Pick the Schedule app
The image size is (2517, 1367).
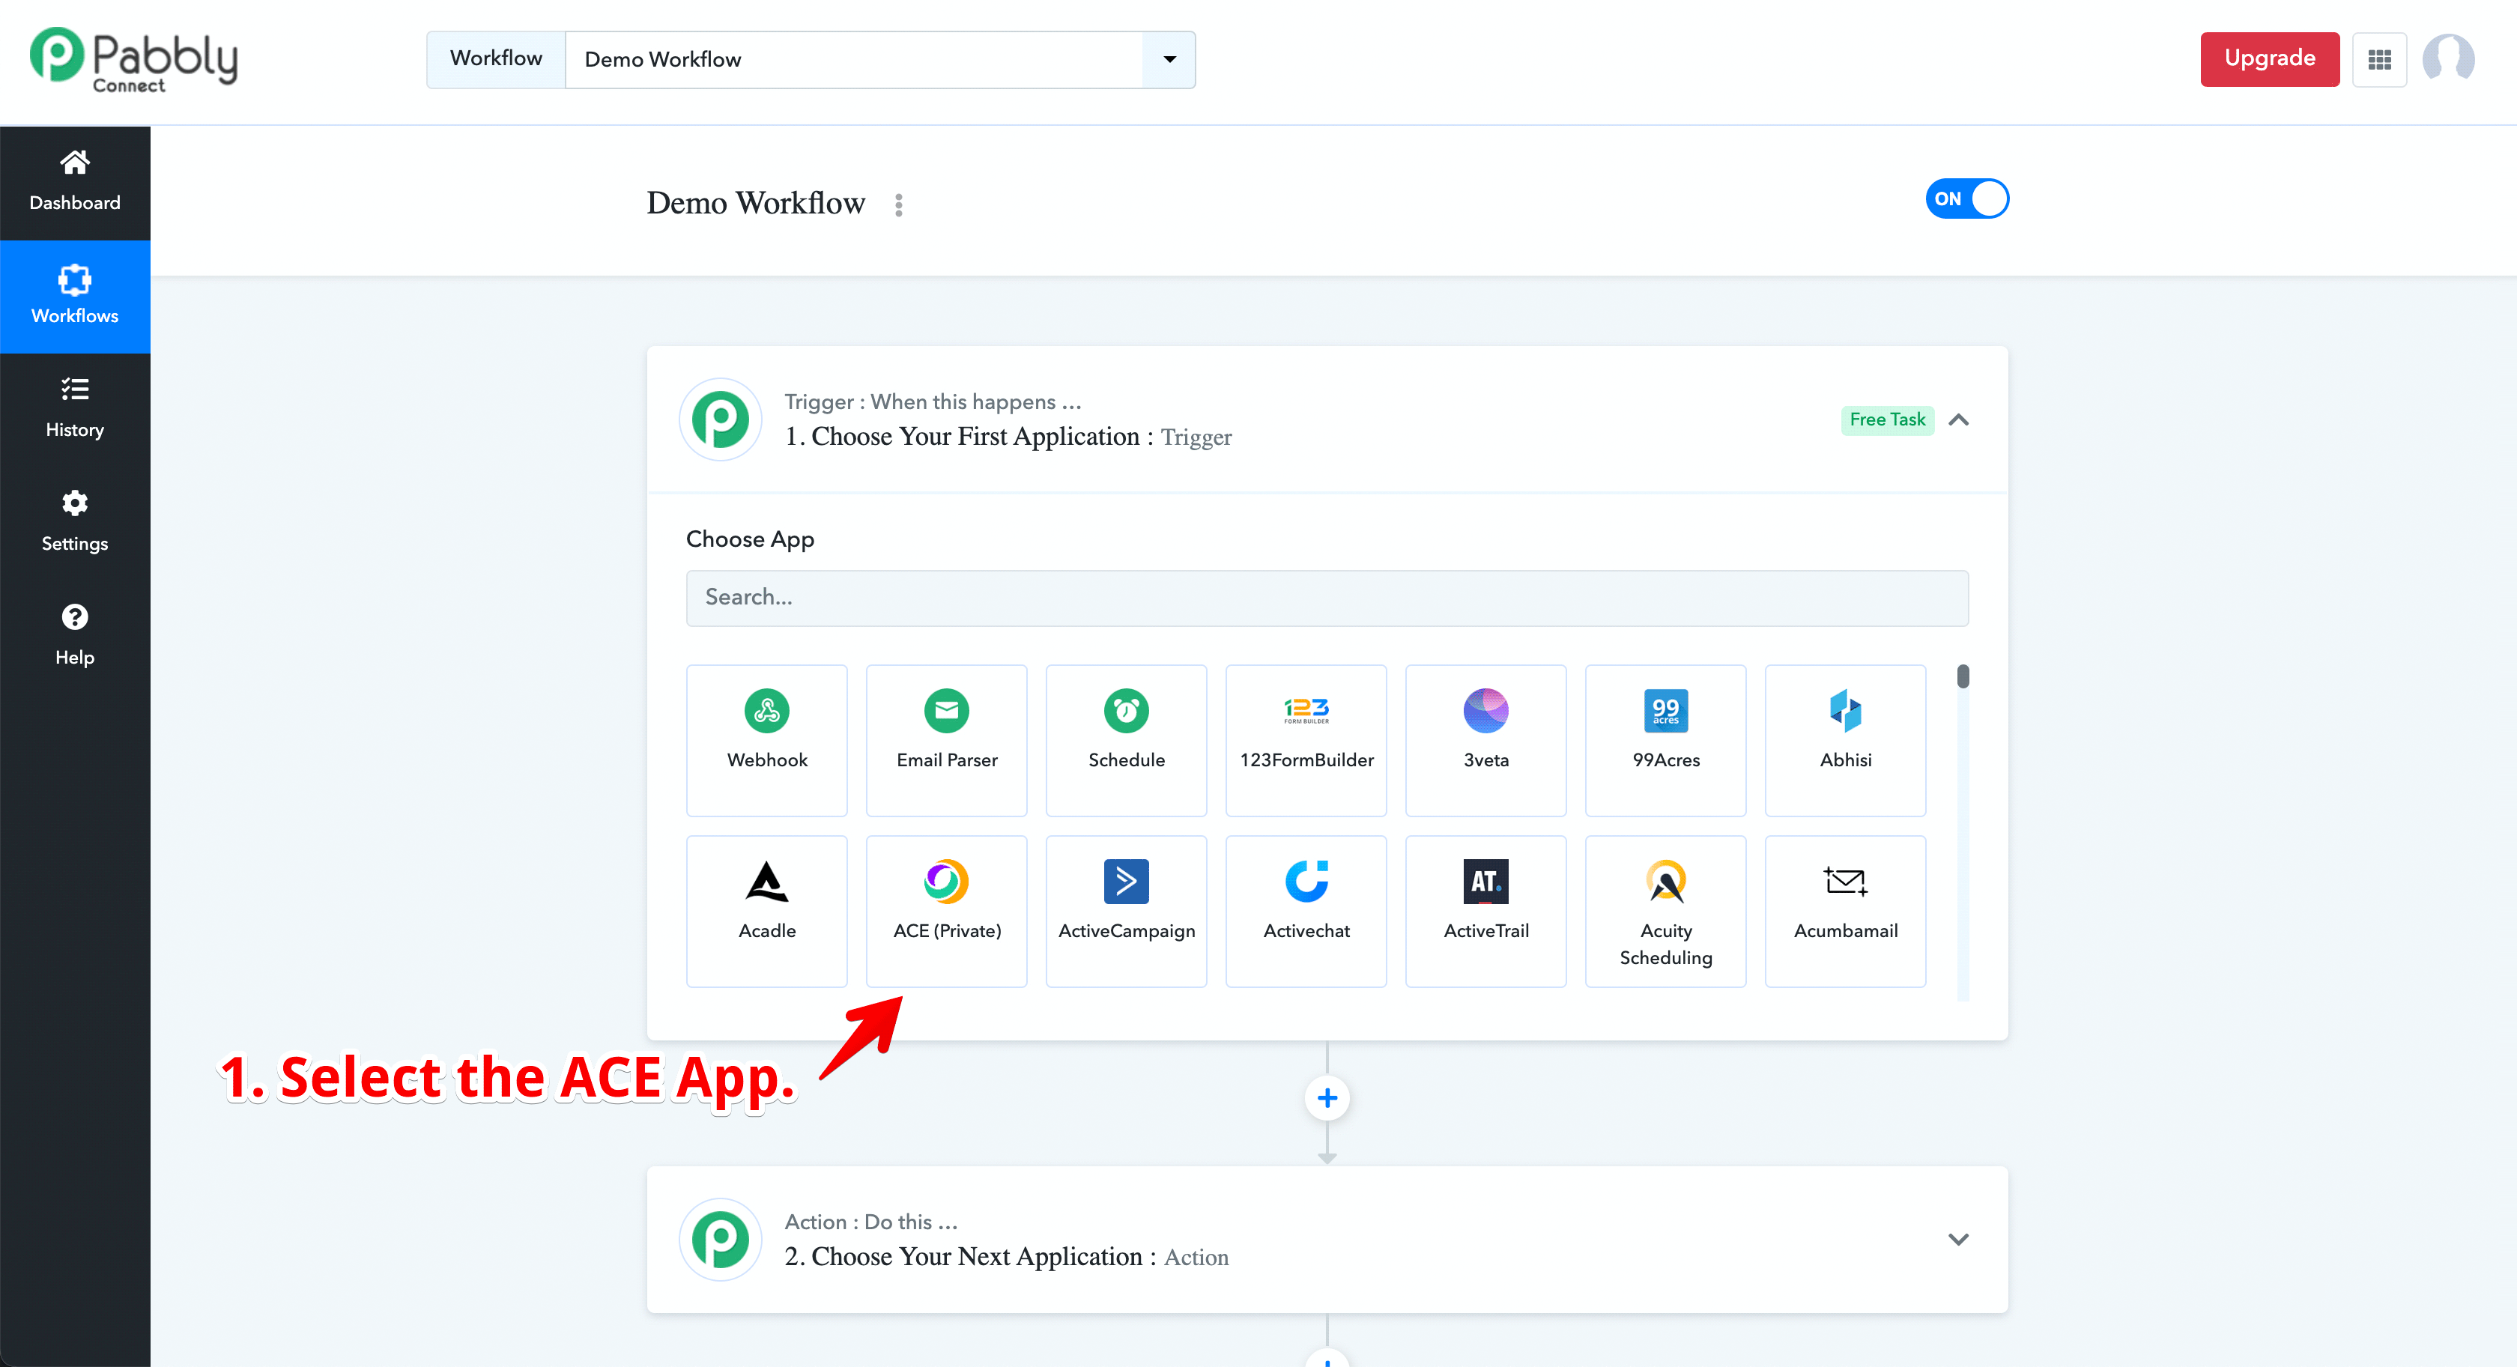(x=1126, y=739)
